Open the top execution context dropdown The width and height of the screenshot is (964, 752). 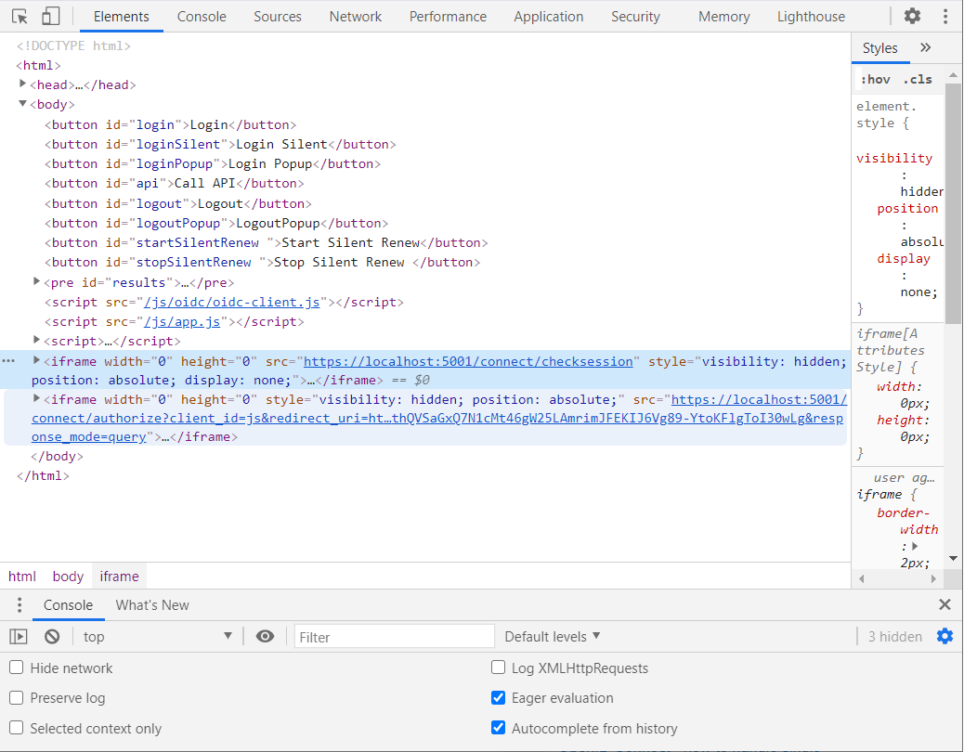point(157,637)
